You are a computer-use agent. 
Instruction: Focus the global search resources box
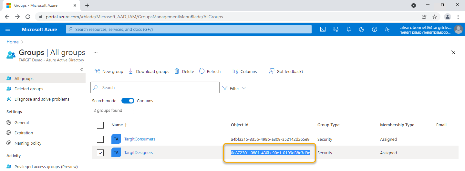pos(189,29)
